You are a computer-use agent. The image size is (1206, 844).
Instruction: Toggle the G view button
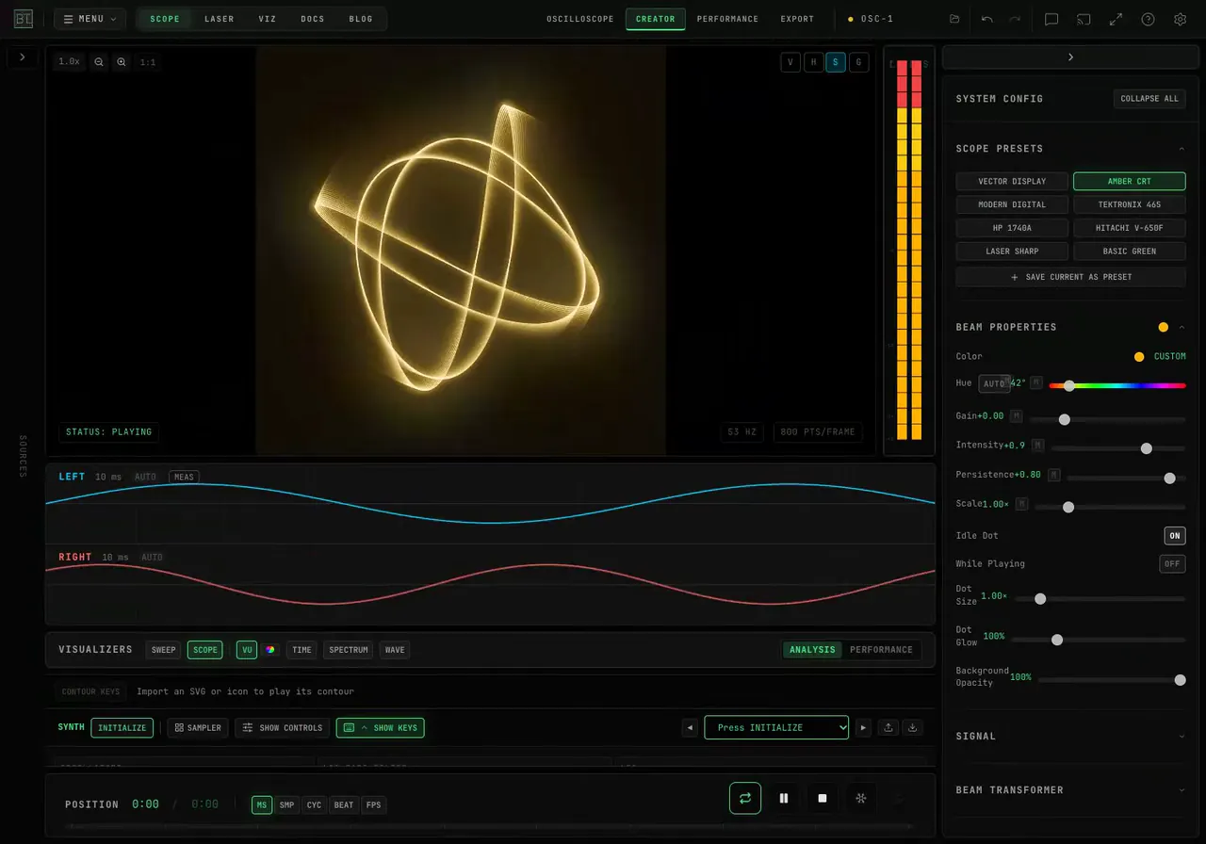[x=858, y=62]
